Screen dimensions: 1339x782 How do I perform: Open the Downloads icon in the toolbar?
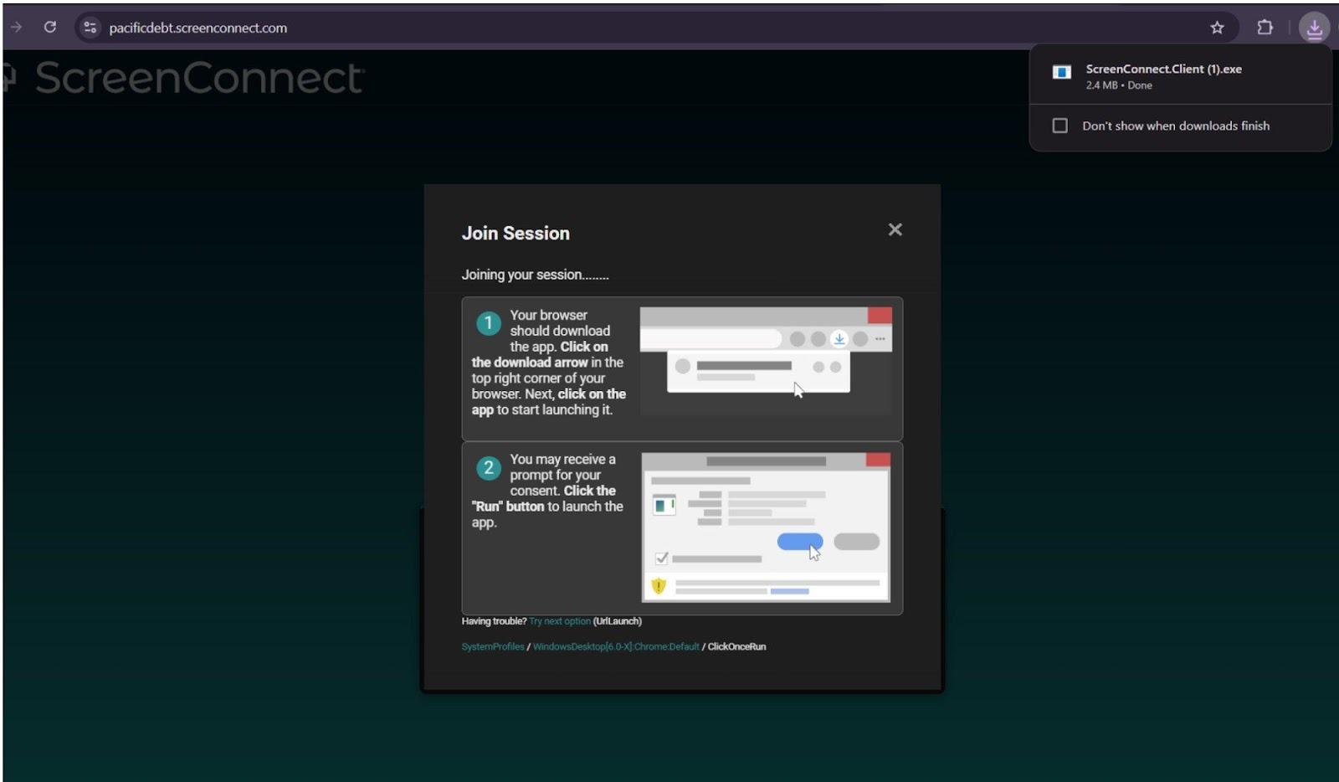pyautogui.click(x=1314, y=27)
